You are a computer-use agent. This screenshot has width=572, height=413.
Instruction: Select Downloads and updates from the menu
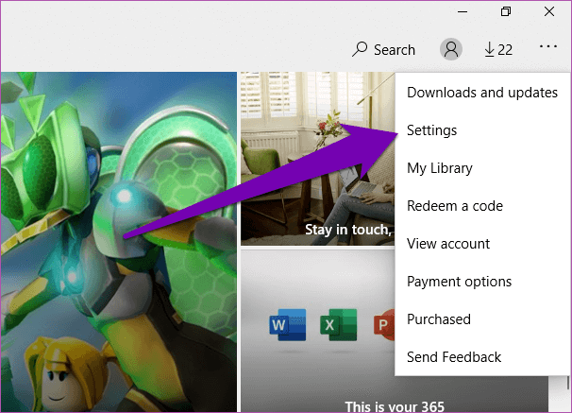click(482, 93)
